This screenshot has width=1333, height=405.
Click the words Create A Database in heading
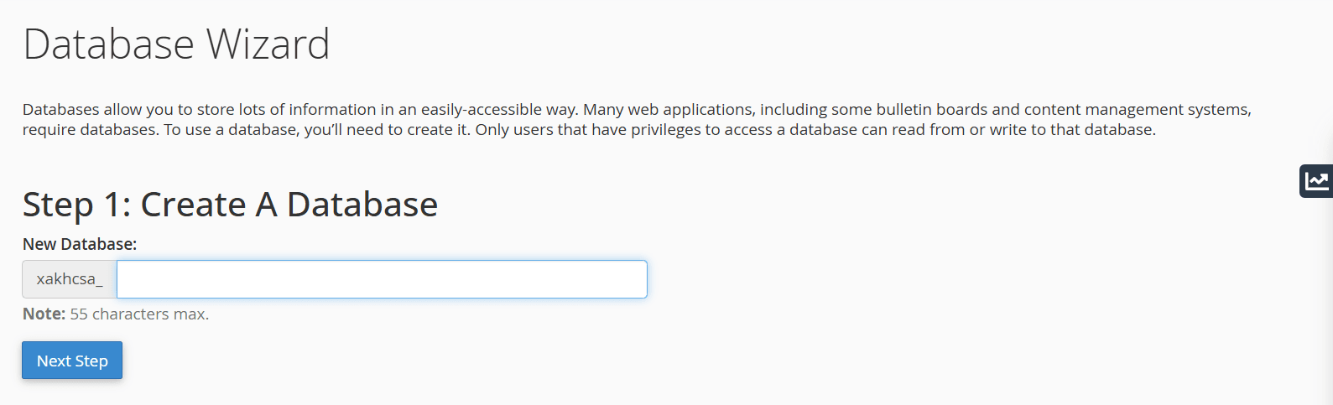click(x=289, y=205)
